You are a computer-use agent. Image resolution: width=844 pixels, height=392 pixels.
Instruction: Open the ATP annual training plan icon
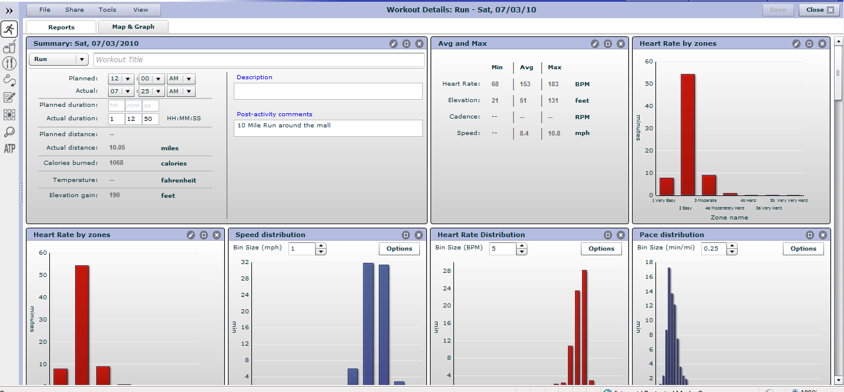click(9, 148)
